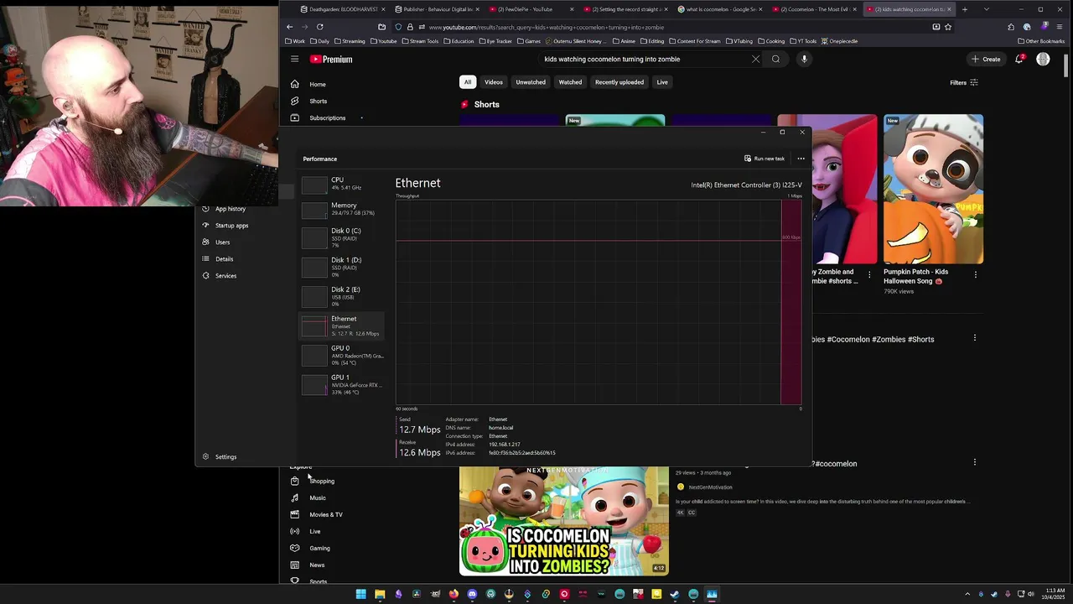Image resolution: width=1073 pixels, height=604 pixels.
Task: Show hidden system tray icons
Action: point(967,594)
